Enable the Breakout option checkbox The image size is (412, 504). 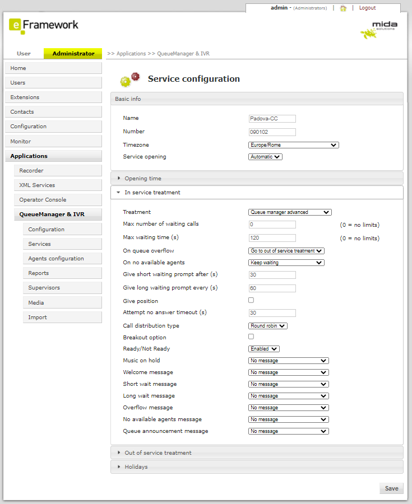251,336
